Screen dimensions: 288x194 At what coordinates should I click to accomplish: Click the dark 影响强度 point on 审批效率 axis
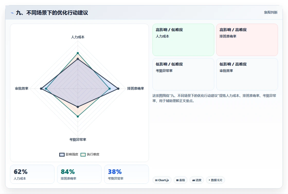[x=41, y=89]
